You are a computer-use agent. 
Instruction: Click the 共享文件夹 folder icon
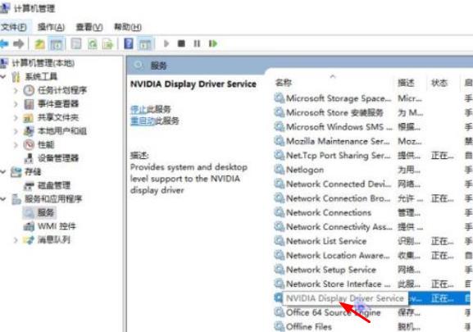pyautogui.click(x=29, y=117)
